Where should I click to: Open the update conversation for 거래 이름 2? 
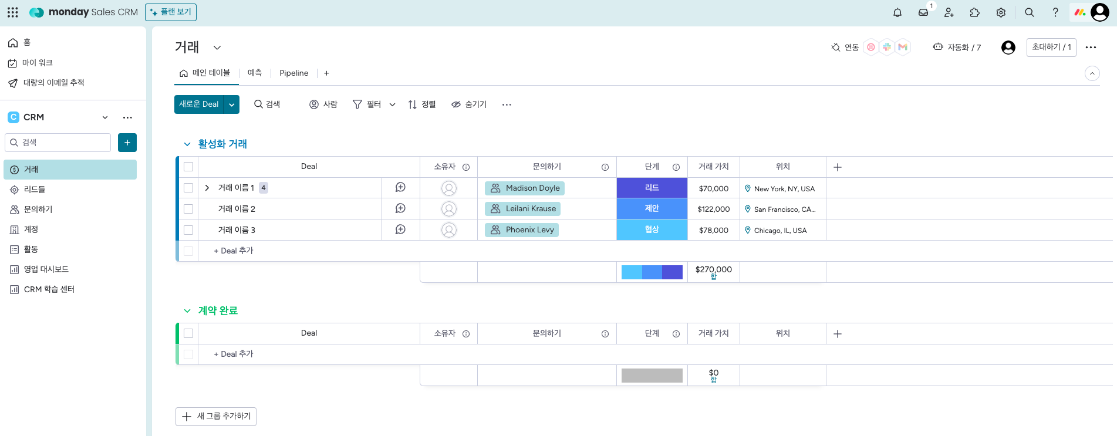pos(400,208)
